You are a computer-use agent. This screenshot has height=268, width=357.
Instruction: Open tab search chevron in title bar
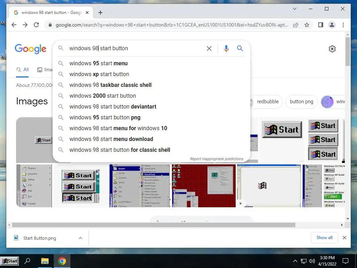pyautogui.click(x=294, y=9)
